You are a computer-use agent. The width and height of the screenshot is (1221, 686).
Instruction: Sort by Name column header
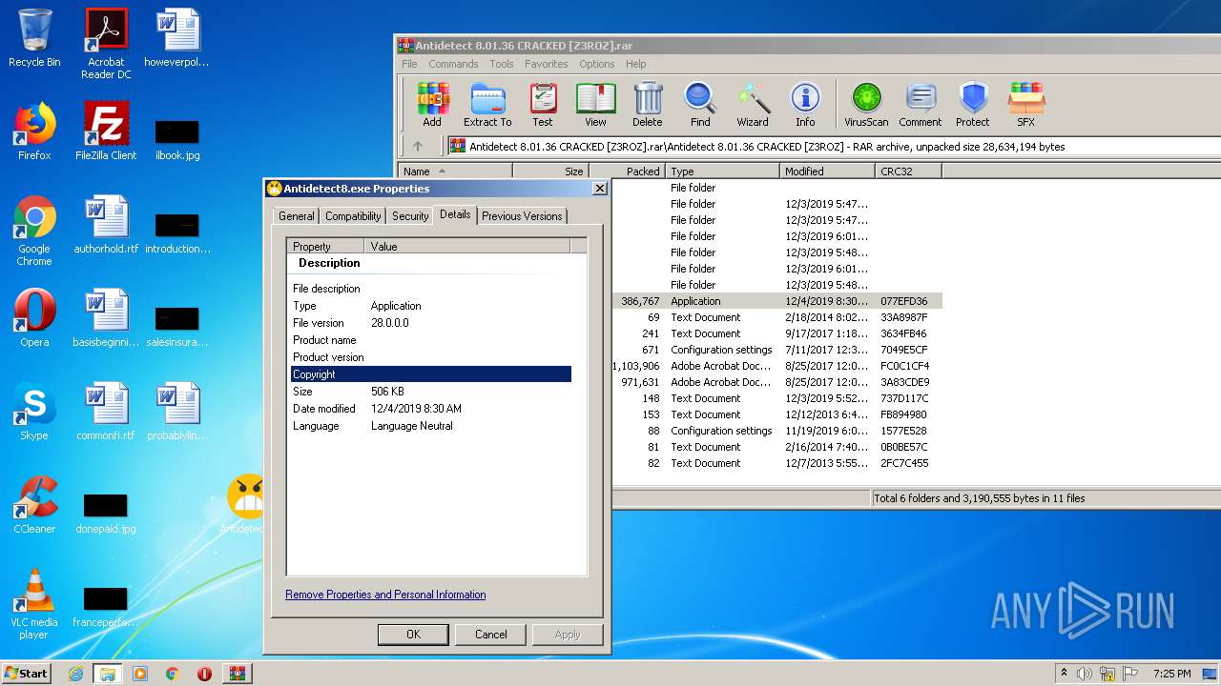click(x=456, y=171)
